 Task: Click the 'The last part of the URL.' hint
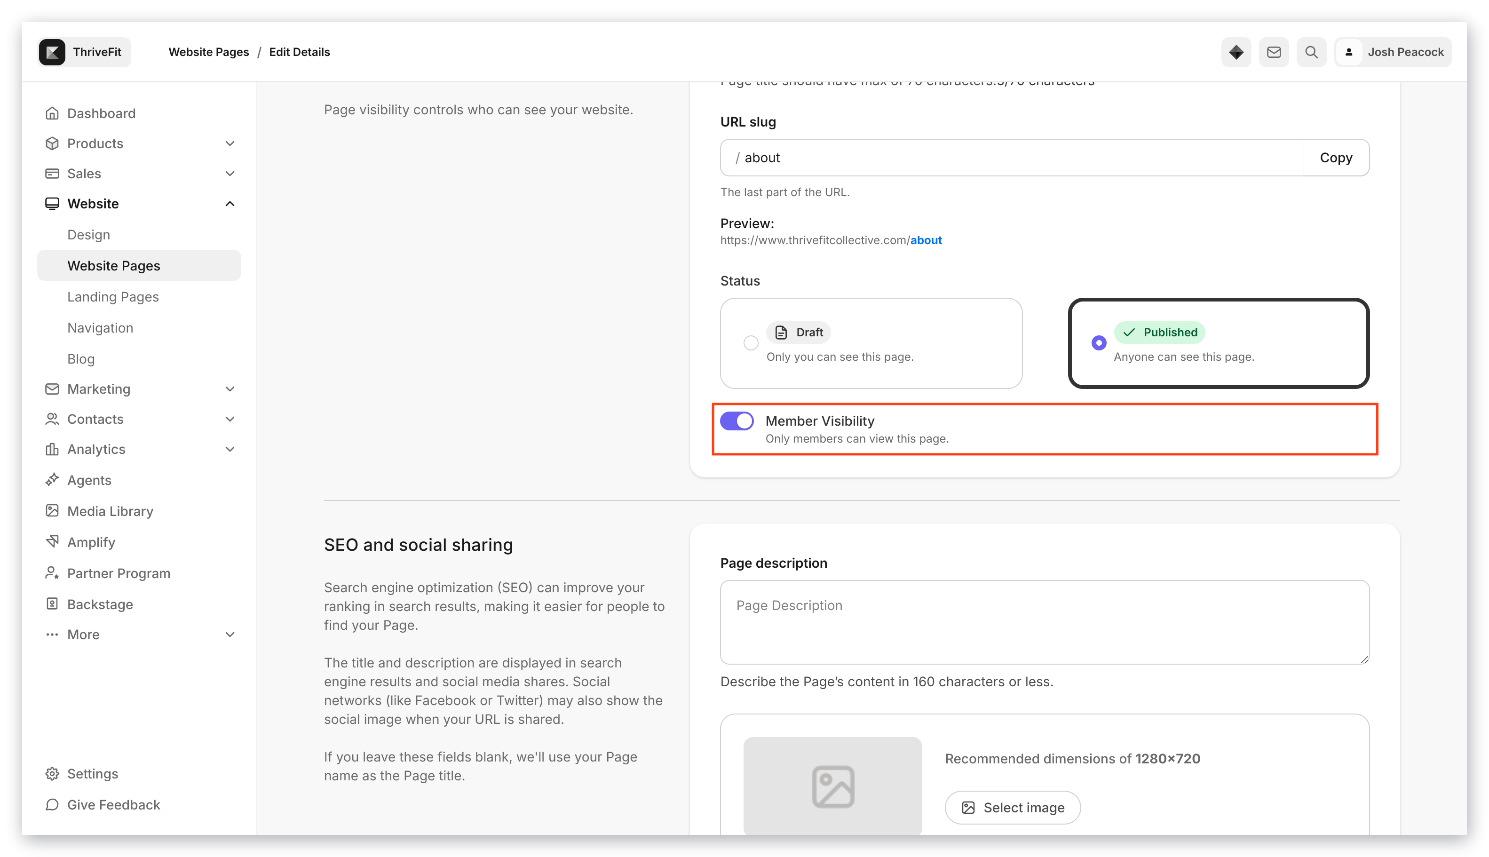click(x=784, y=192)
